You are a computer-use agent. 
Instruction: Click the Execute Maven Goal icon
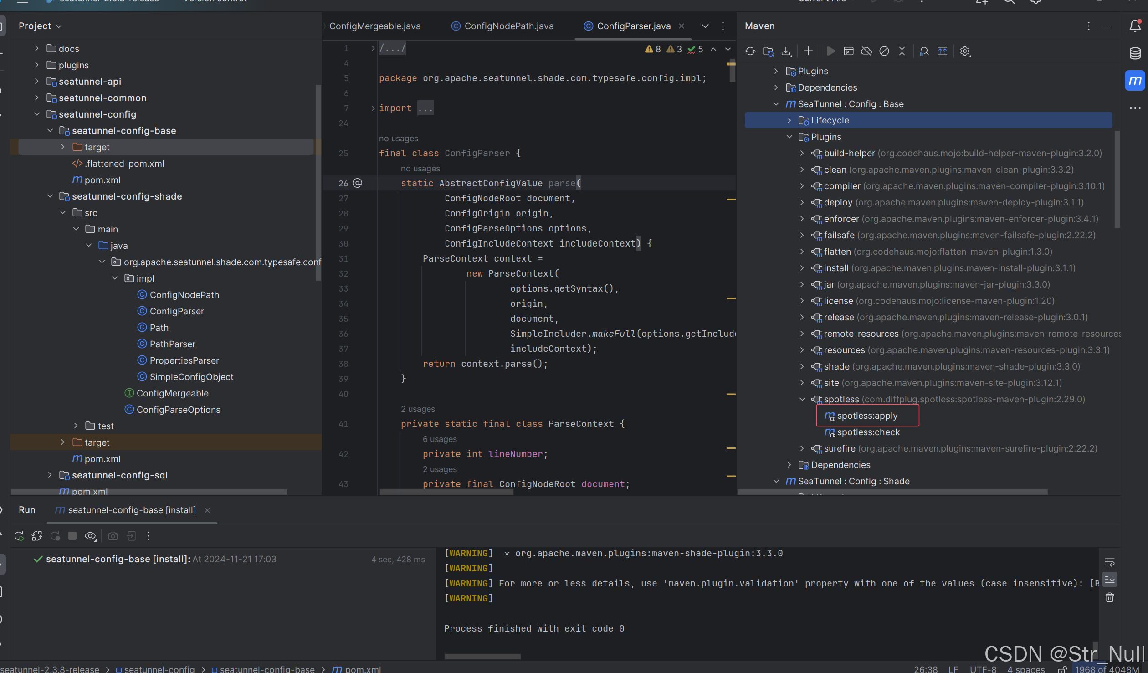tap(848, 51)
